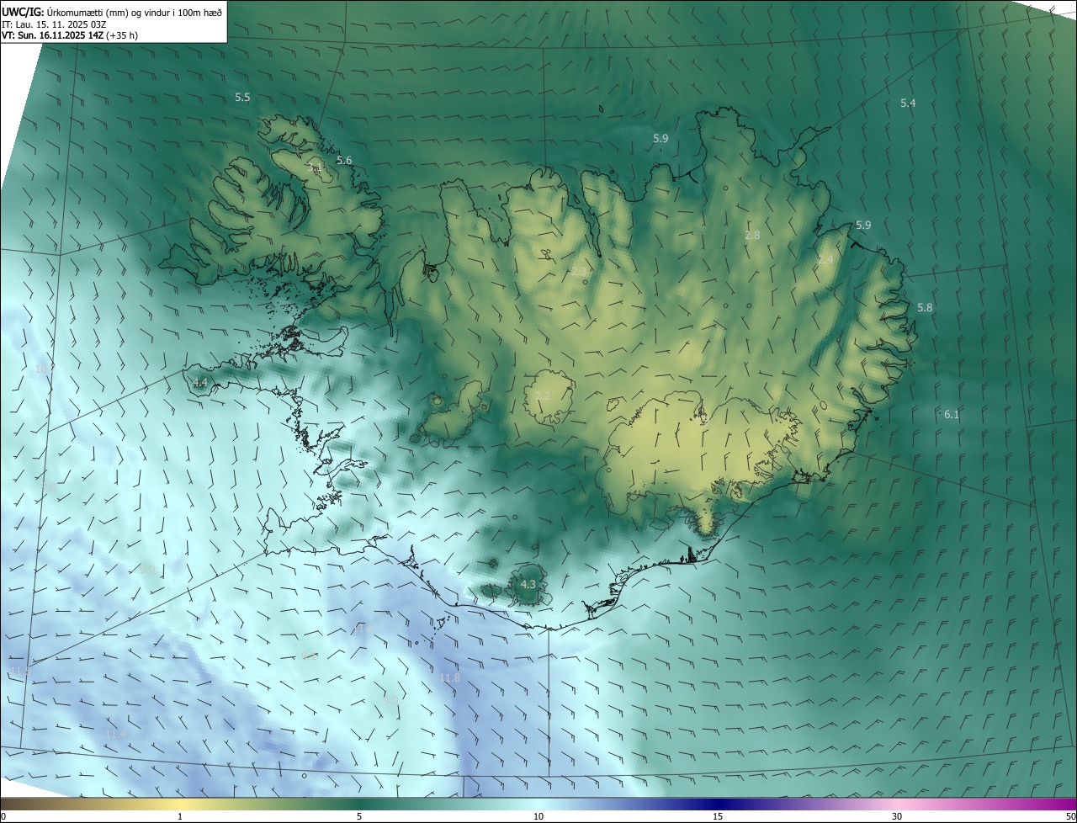Click the 5.8 value label on the map
The width and height of the screenshot is (1077, 823).
tap(925, 308)
